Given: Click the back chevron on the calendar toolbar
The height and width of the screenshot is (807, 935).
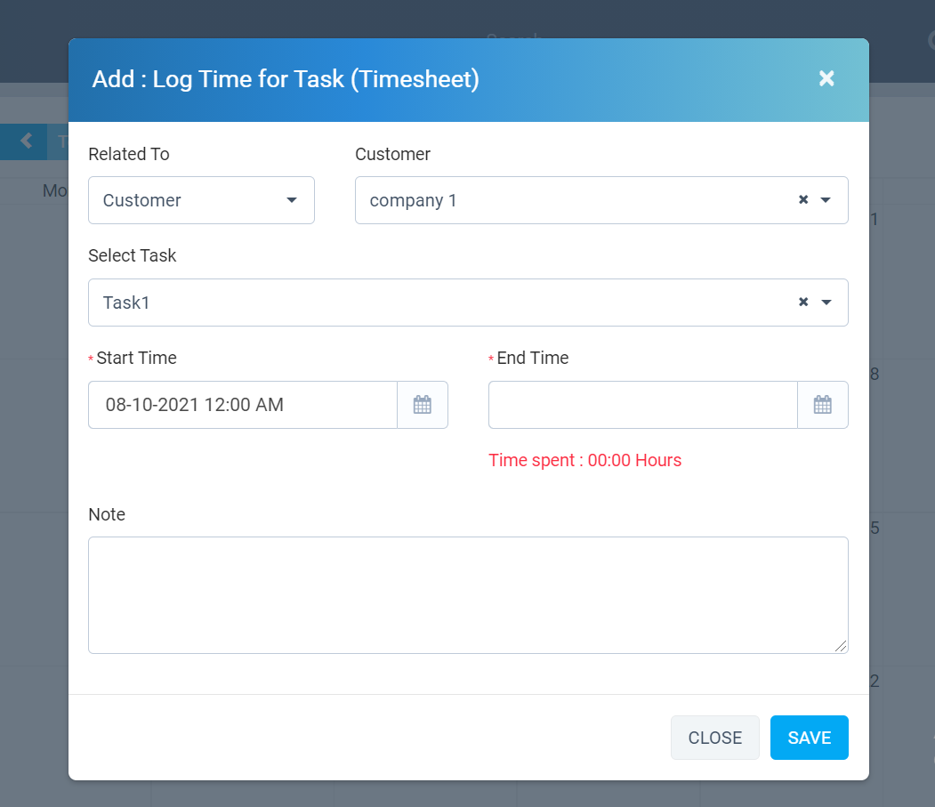Looking at the screenshot, I should 24,141.
